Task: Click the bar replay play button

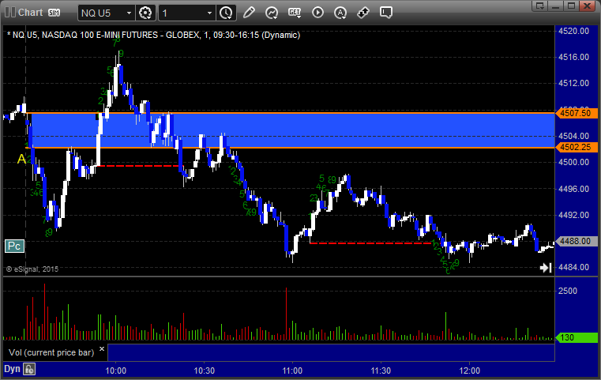Action: (x=317, y=13)
